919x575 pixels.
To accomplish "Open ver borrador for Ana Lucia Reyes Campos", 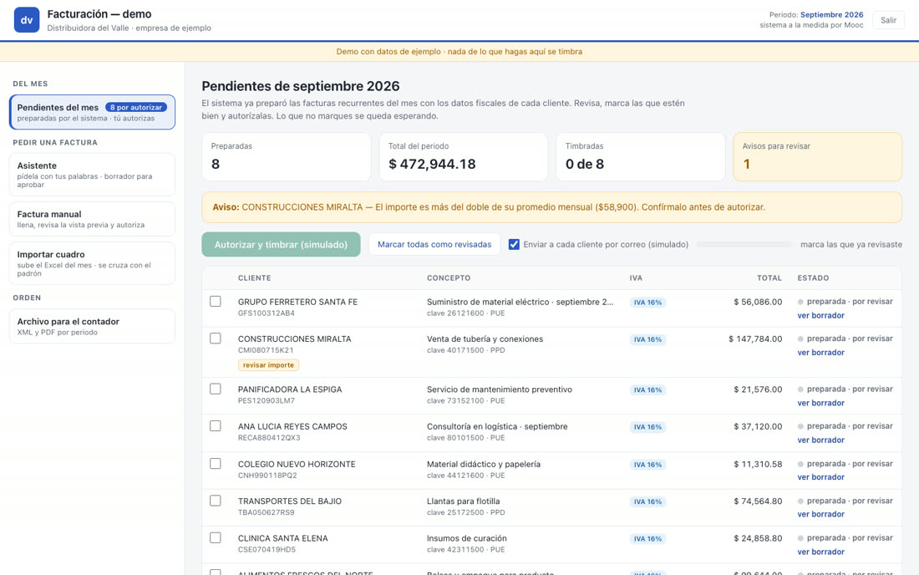I will (x=820, y=440).
